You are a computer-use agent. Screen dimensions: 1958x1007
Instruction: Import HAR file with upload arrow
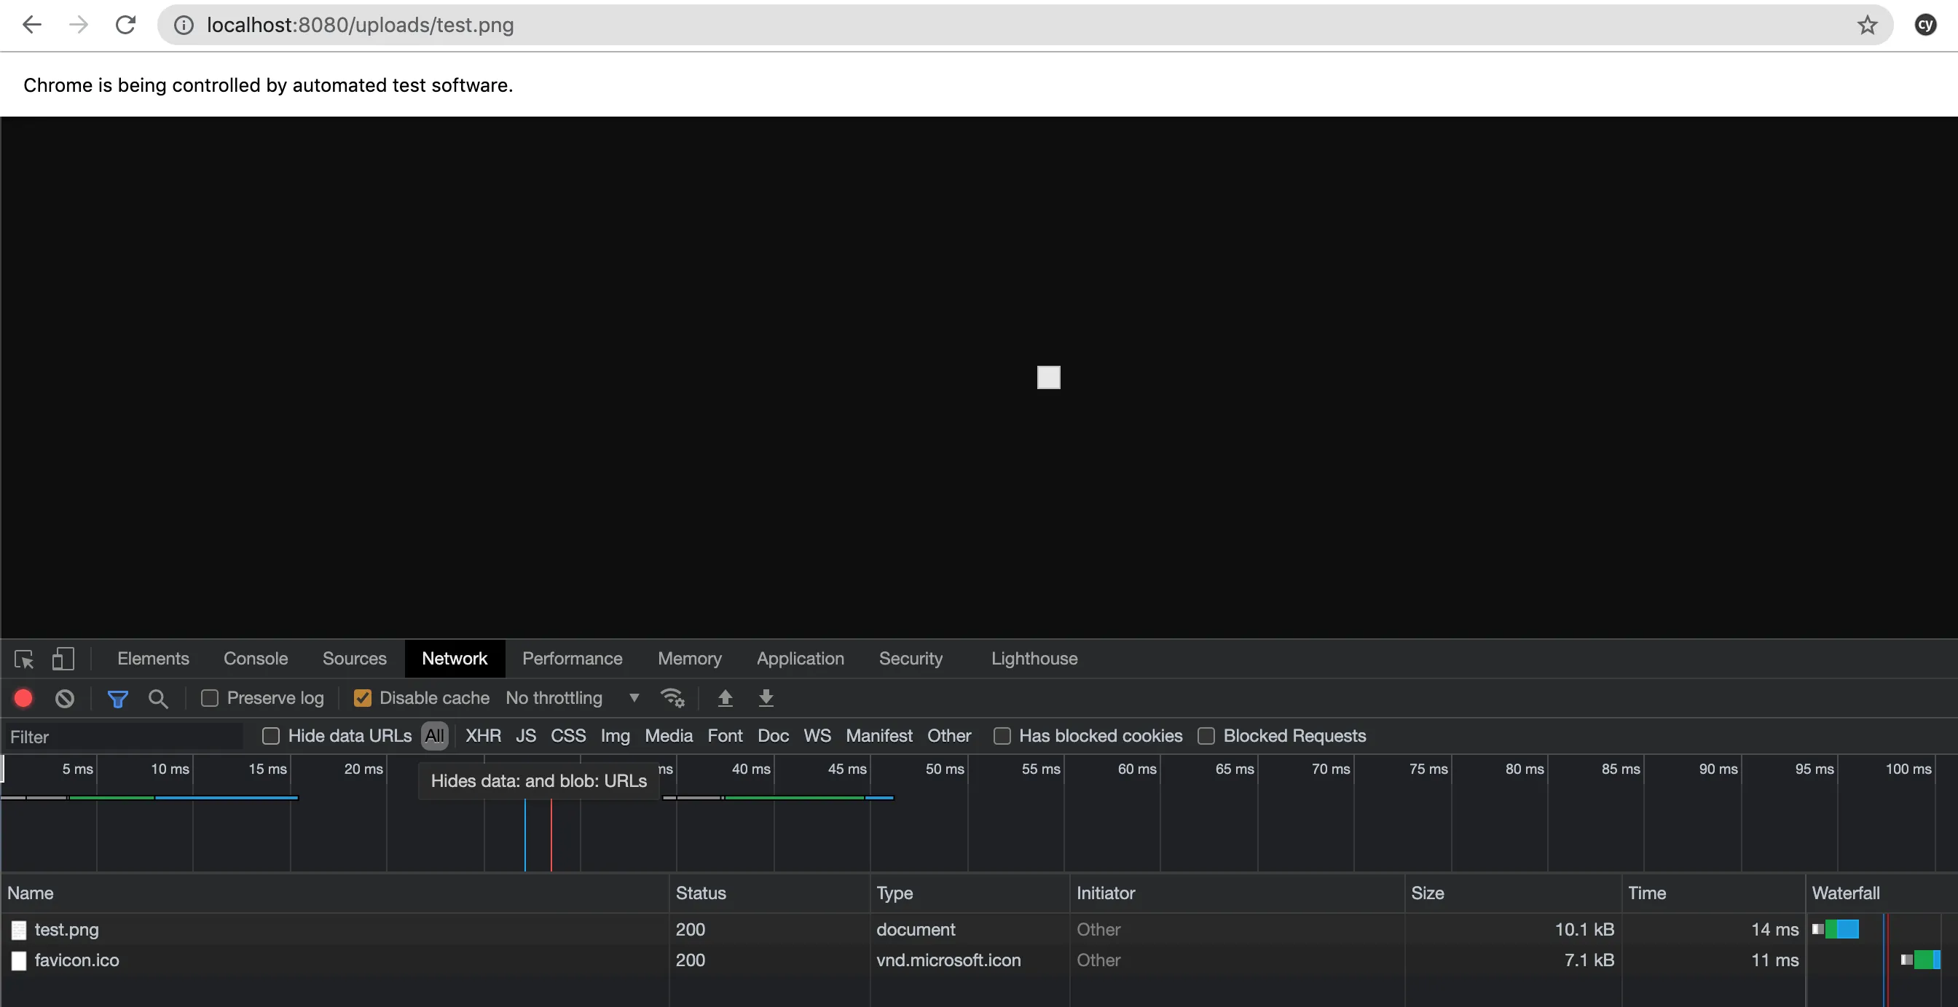725,697
